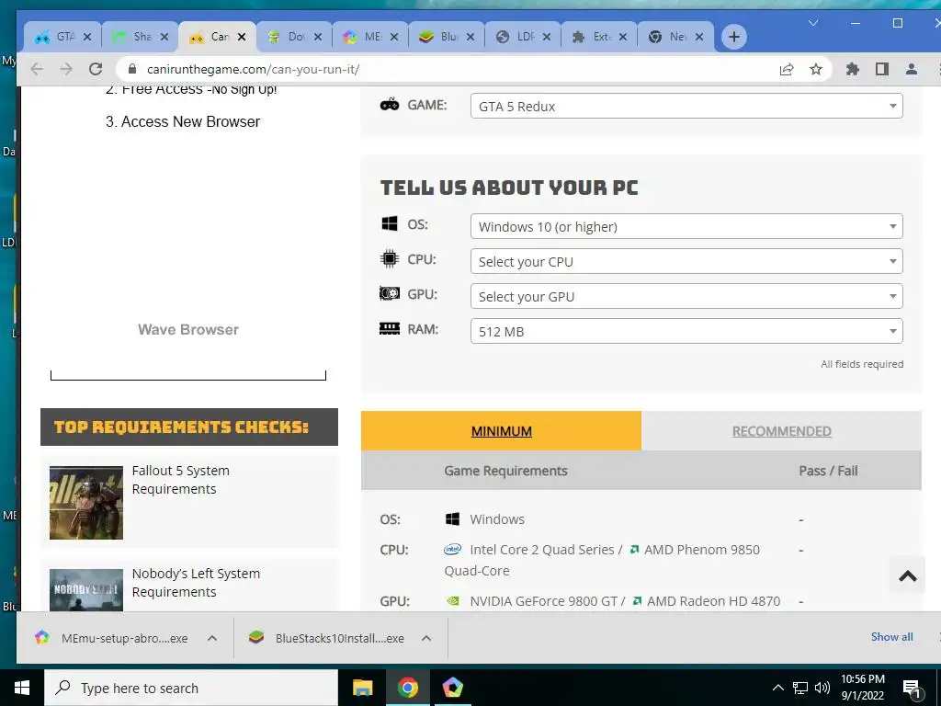Image resolution: width=941 pixels, height=706 pixels.
Task: Show hidden system tray icons
Action: pos(777,688)
